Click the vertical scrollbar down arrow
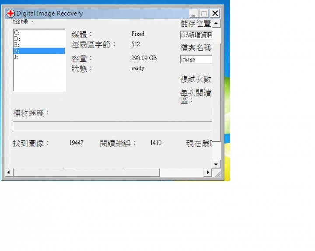Viewport: 315px width, 251px height. click(x=216, y=165)
